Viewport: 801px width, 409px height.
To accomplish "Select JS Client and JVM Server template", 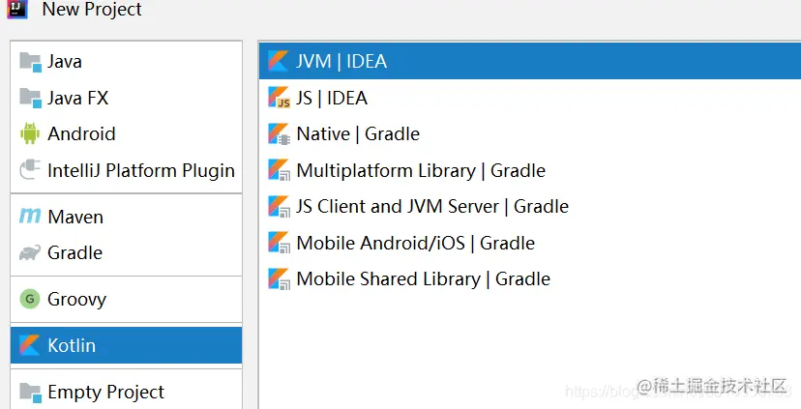I will [x=432, y=207].
